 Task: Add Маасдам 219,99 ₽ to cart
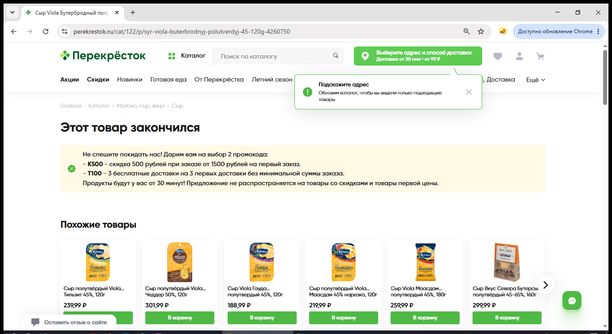[x=344, y=318]
